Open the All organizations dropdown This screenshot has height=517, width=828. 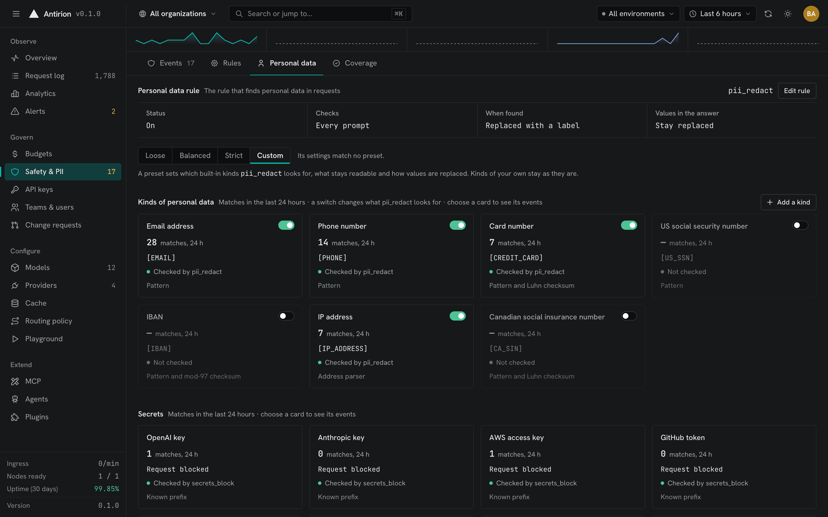click(x=177, y=14)
